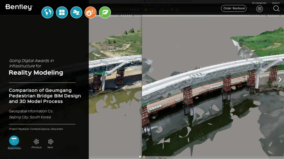Image resolution: width=284 pixels, height=159 pixels.
Task: Click the Search label
Action: [x=276, y=3]
